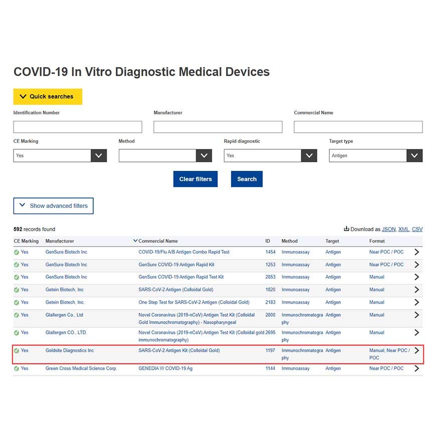The image size is (435, 435).
Task: Click green check icon in Getein ID 1820 row
Action: click(17, 290)
